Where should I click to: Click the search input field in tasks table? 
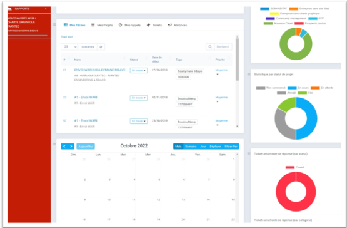click(223, 47)
